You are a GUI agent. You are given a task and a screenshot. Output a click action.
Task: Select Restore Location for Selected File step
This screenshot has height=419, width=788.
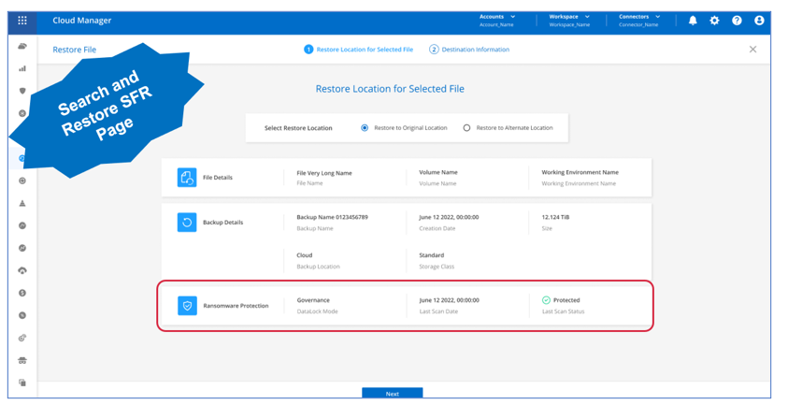(x=358, y=50)
